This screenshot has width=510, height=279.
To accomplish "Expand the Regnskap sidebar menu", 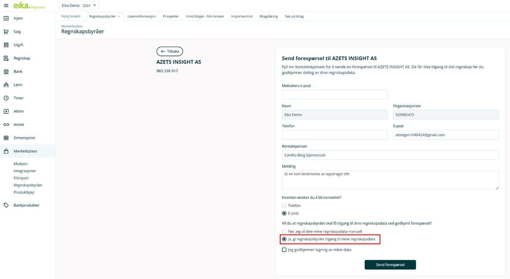I will pos(22,58).
